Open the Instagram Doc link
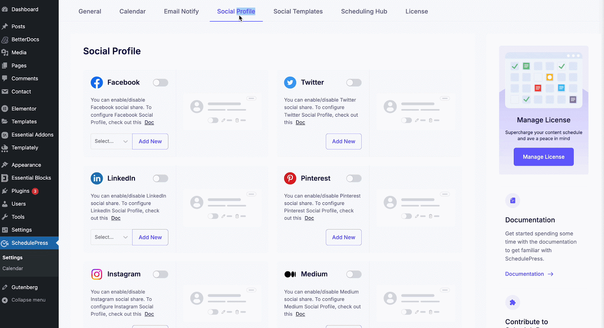Screen dimensions: 604x328 point(149,314)
